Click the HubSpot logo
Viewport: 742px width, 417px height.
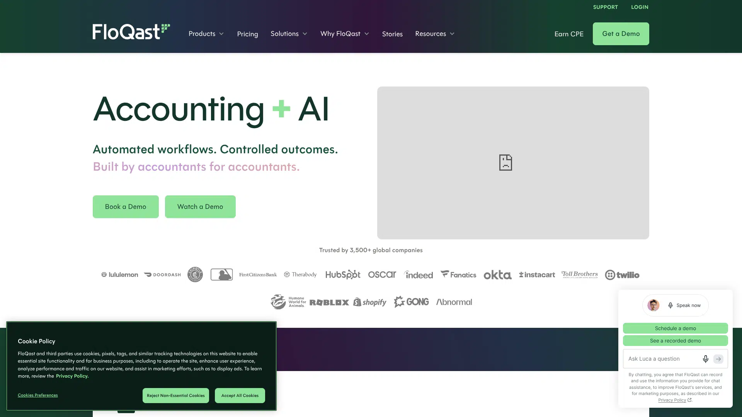point(343,275)
